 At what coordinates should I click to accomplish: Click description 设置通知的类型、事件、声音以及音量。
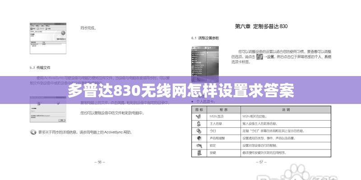(x=269, y=139)
